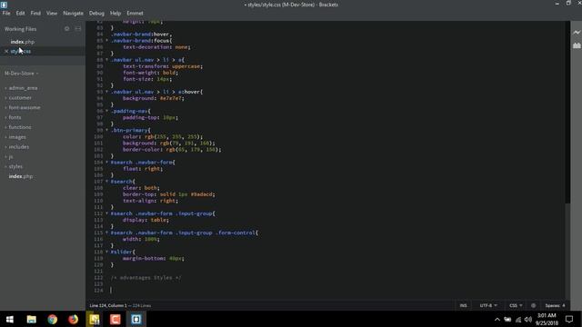Show hidden system tray icons
The width and height of the screenshot is (582, 327).
click(497, 319)
